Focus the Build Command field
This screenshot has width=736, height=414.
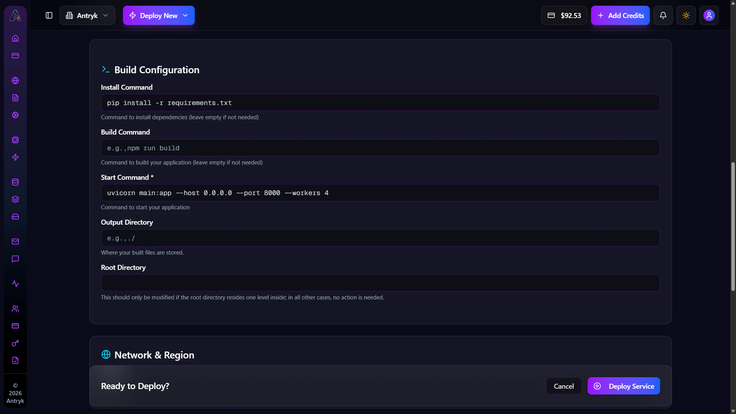pyautogui.click(x=380, y=148)
